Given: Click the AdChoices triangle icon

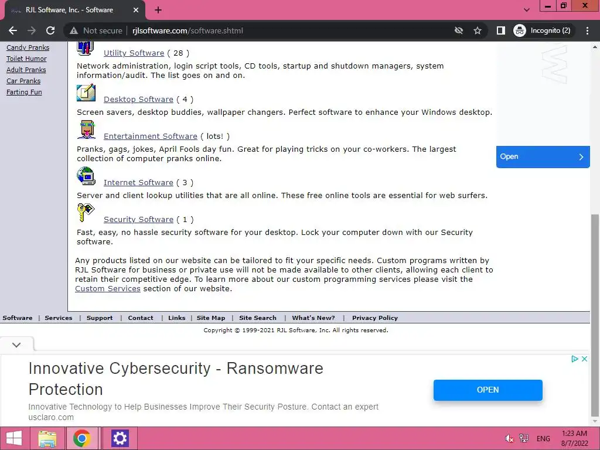Looking at the screenshot, I should click(574, 359).
